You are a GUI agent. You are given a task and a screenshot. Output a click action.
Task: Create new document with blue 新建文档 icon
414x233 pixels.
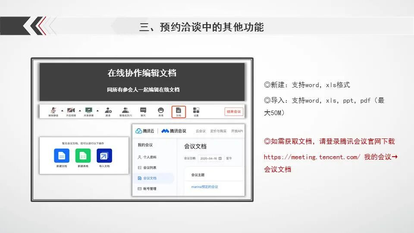[x=62, y=156]
